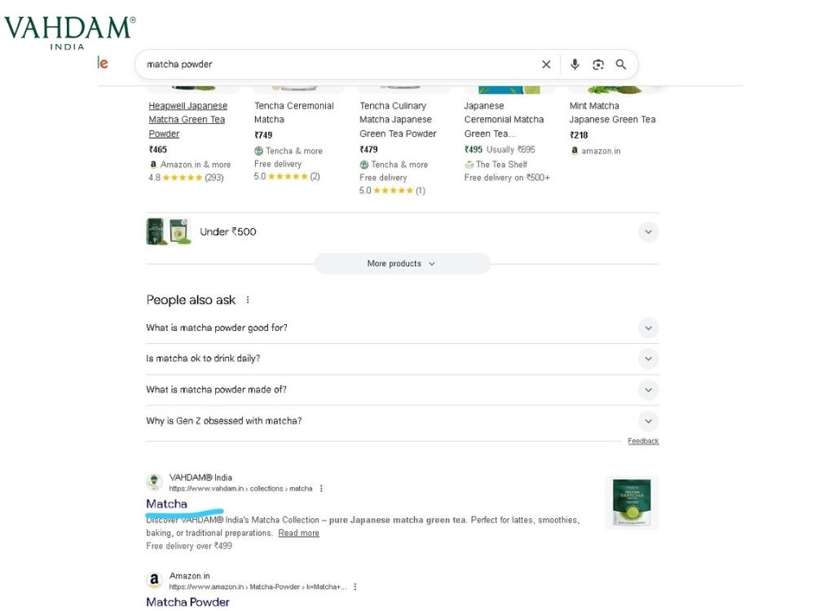The height and width of the screenshot is (611, 815).
Task: Click the magnifying glass search icon
Action: click(621, 64)
